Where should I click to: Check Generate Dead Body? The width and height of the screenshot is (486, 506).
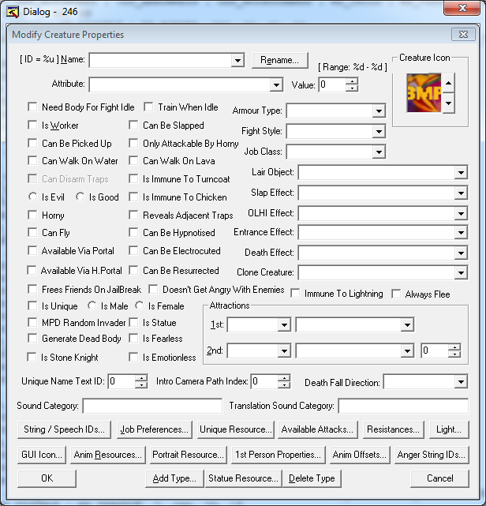[x=32, y=338]
